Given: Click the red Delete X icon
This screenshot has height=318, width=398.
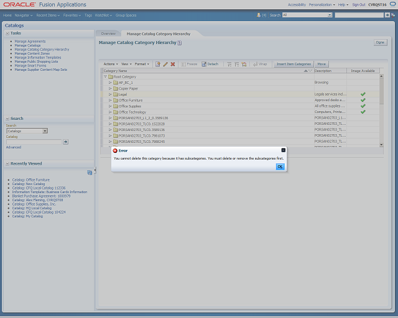Looking at the screenshot, I should coord(173,64).
